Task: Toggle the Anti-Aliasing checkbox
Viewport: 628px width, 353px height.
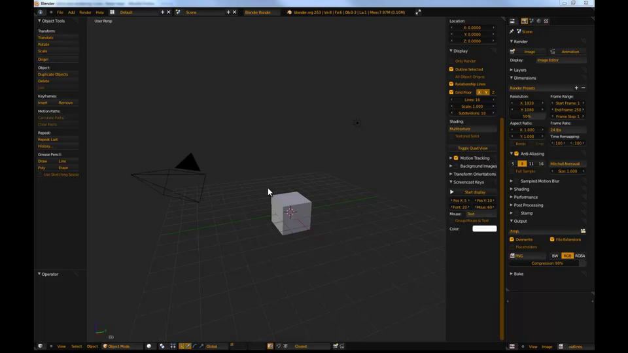Action: 517,154
